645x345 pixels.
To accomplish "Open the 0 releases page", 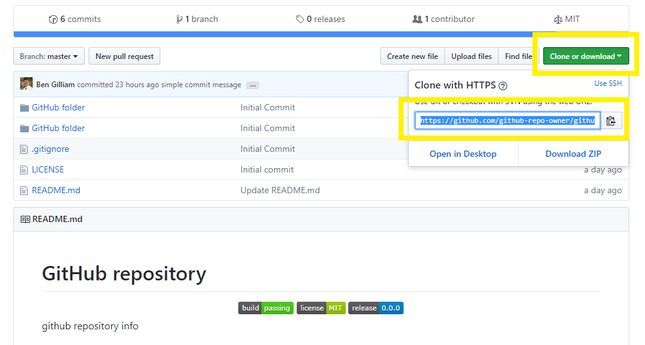I will click(321, 19).
